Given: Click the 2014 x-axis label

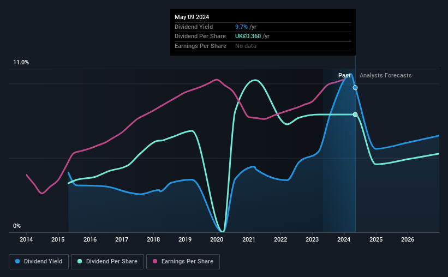Looking at the screenshot, I should (26, 239).
